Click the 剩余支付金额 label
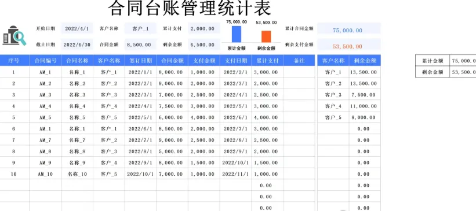476x211 pixels. (x=299, y=45)
